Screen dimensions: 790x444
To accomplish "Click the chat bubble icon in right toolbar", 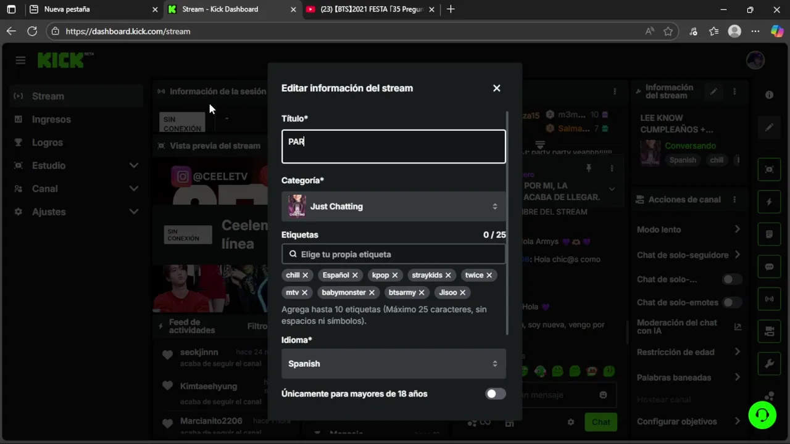I will (x=769, y=267).
